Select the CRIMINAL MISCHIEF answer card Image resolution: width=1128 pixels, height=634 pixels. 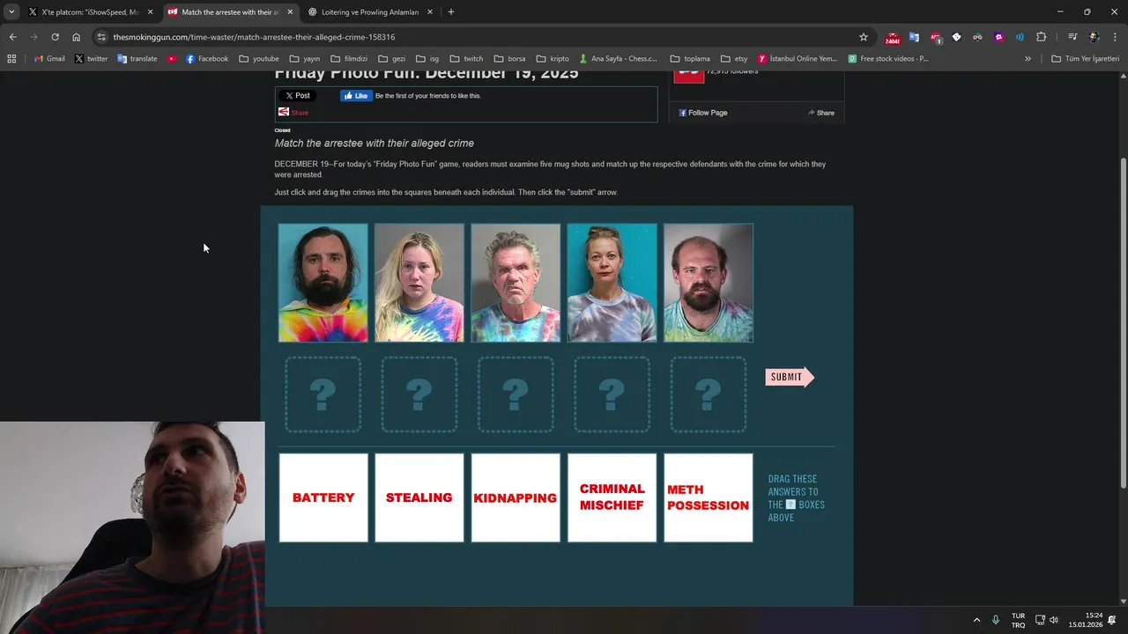tap(612, 498)
